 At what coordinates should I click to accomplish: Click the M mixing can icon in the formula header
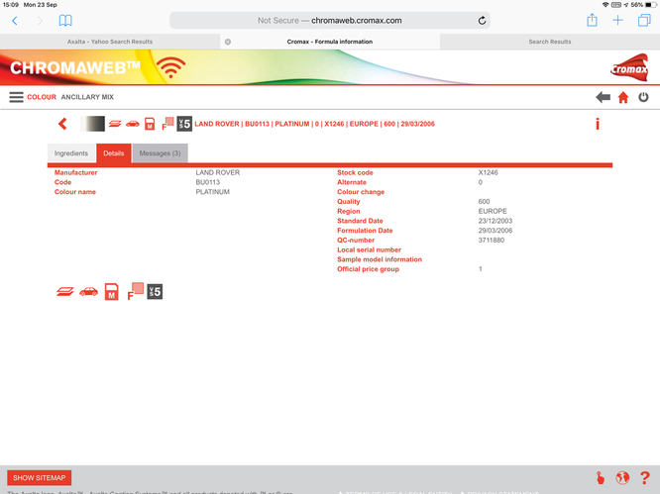150,124
